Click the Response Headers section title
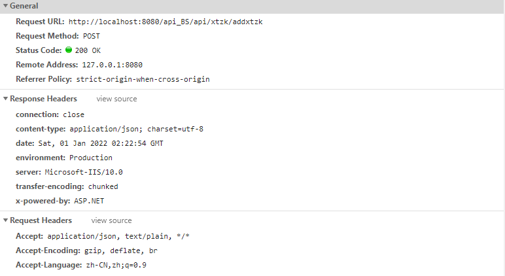Screen dimensions: 505x276 43,99
